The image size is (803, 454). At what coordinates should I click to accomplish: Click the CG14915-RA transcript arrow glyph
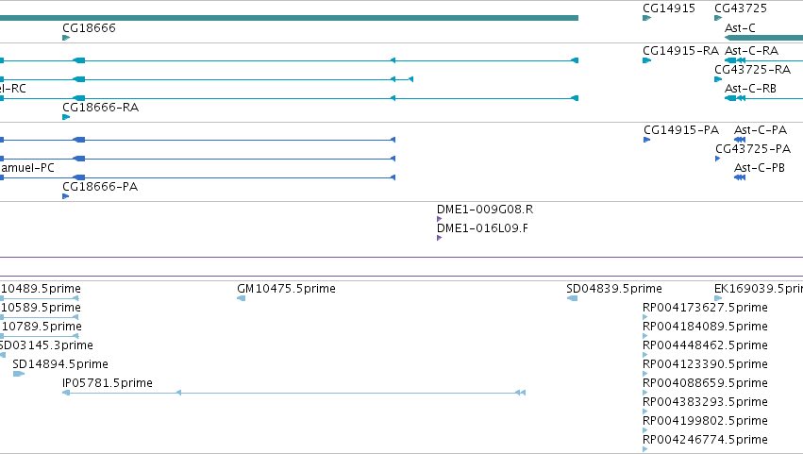click(646, 60)
